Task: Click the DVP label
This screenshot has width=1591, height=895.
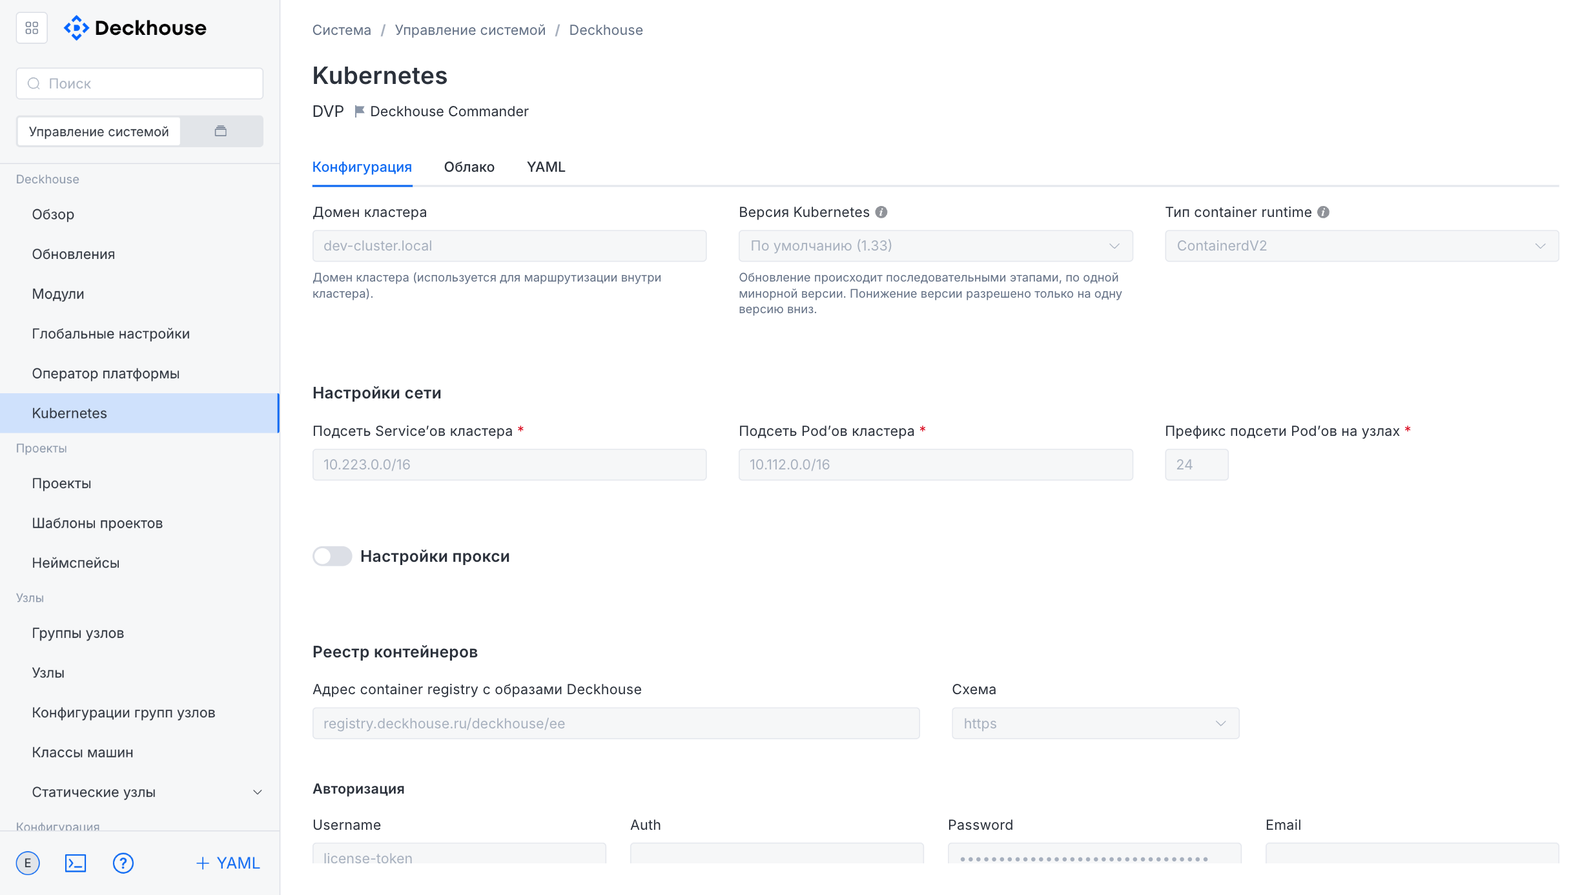Action: tap(328, 111)
